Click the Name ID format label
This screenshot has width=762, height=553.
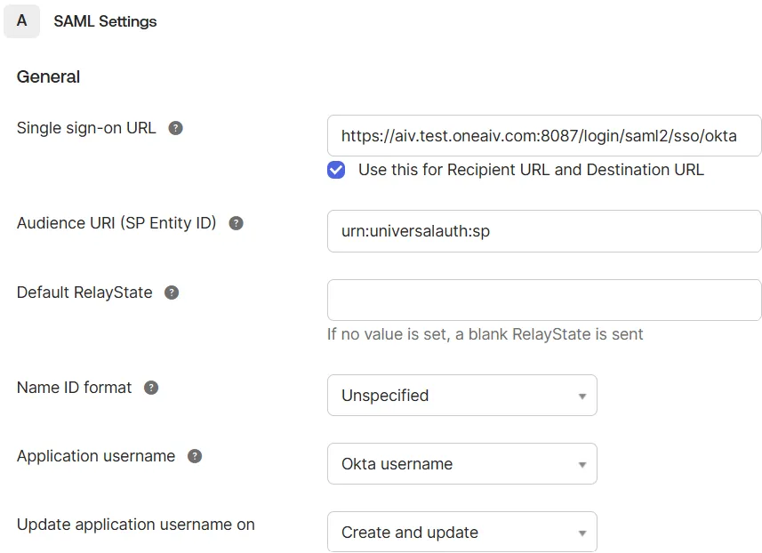[x=75, y=388]
